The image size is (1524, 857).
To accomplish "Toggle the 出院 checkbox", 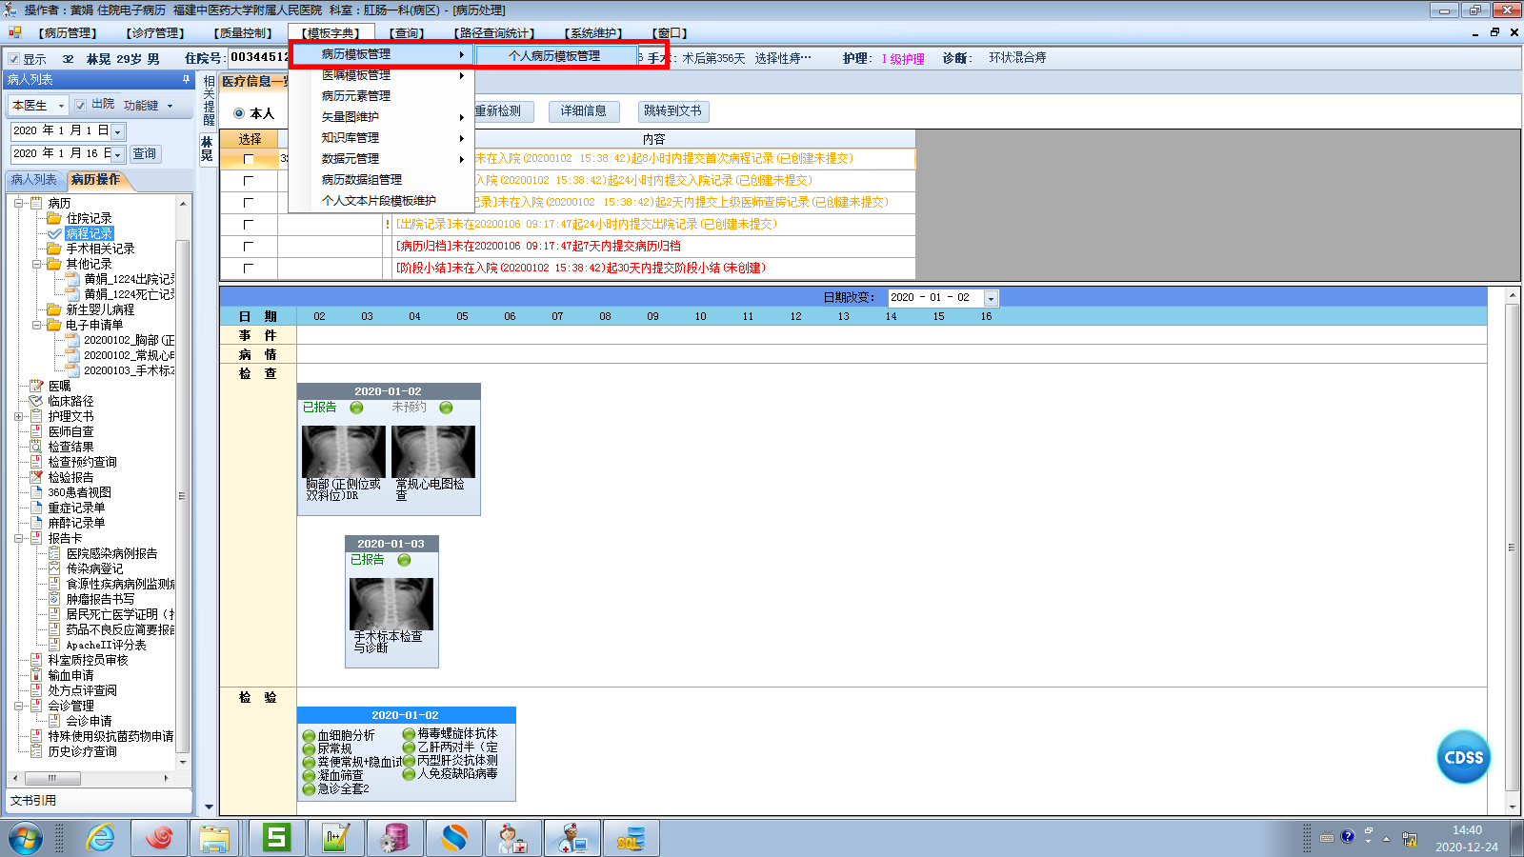I will [x=81, y=105].
